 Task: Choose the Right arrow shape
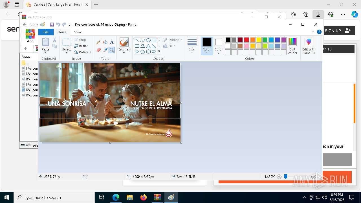(x=154, y=52)
